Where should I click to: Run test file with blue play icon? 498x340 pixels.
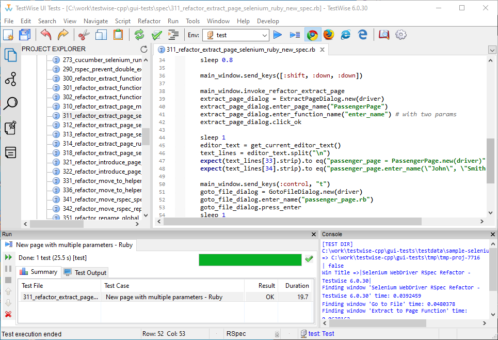[278, 35]
